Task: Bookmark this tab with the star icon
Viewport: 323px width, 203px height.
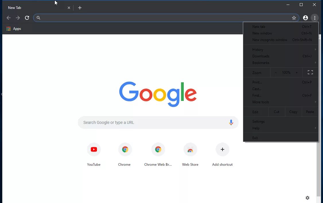Action: 294,18
